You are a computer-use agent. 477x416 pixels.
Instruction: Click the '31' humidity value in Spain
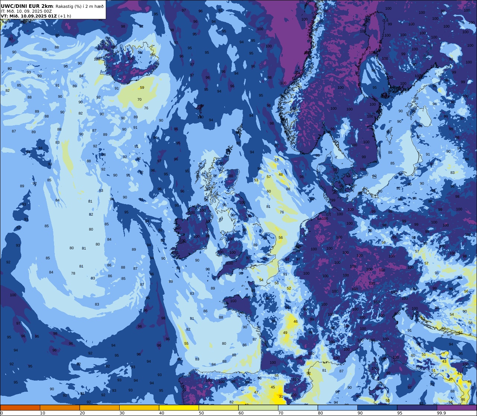click(281, 397)
